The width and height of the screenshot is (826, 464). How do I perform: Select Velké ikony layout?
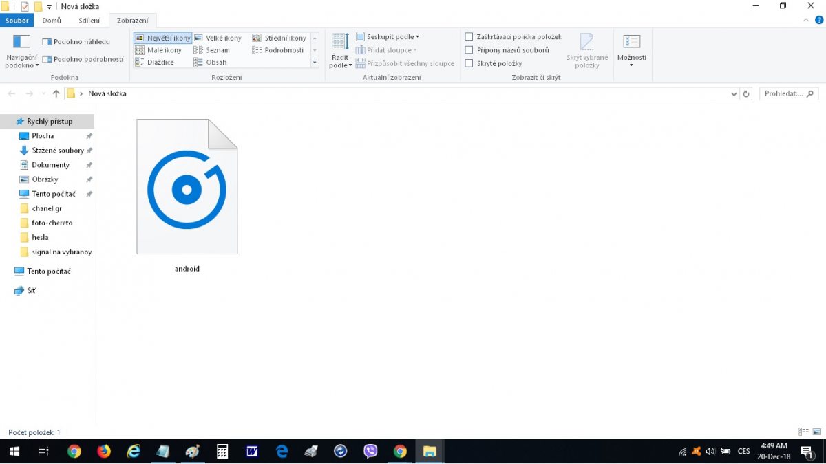(x=218, y=38)
